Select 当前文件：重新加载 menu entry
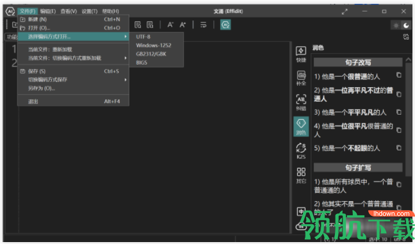Image resolution: width=415 pixels, height=244 pixels. (73, 49)
